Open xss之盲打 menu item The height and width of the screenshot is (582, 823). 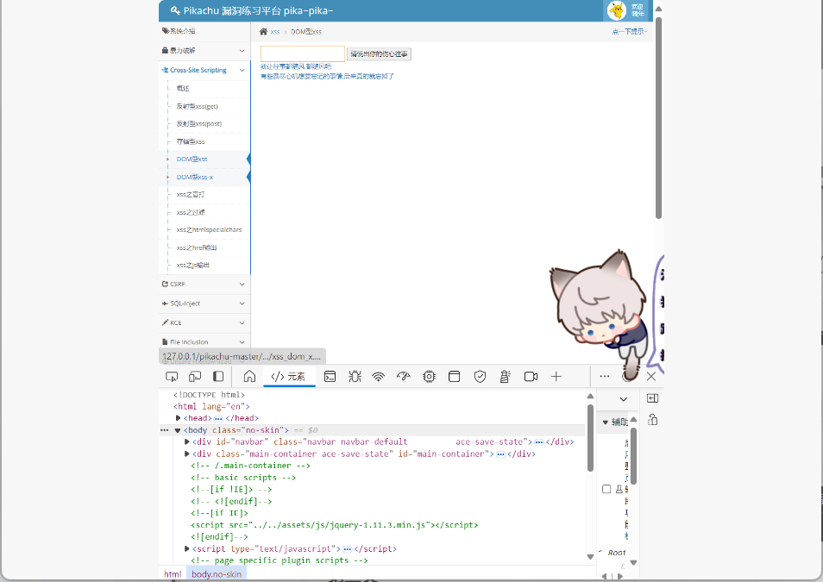point(191,195)
